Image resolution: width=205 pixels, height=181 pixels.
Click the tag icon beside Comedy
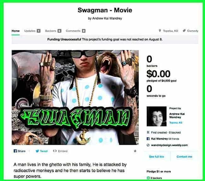pyautogui.click(x=184, y=31)
